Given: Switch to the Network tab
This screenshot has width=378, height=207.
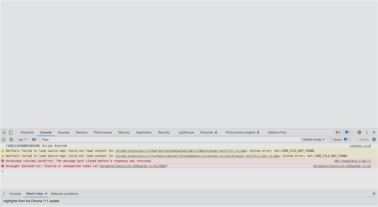Looking at the screenshot, I should (x=81, y=132).
